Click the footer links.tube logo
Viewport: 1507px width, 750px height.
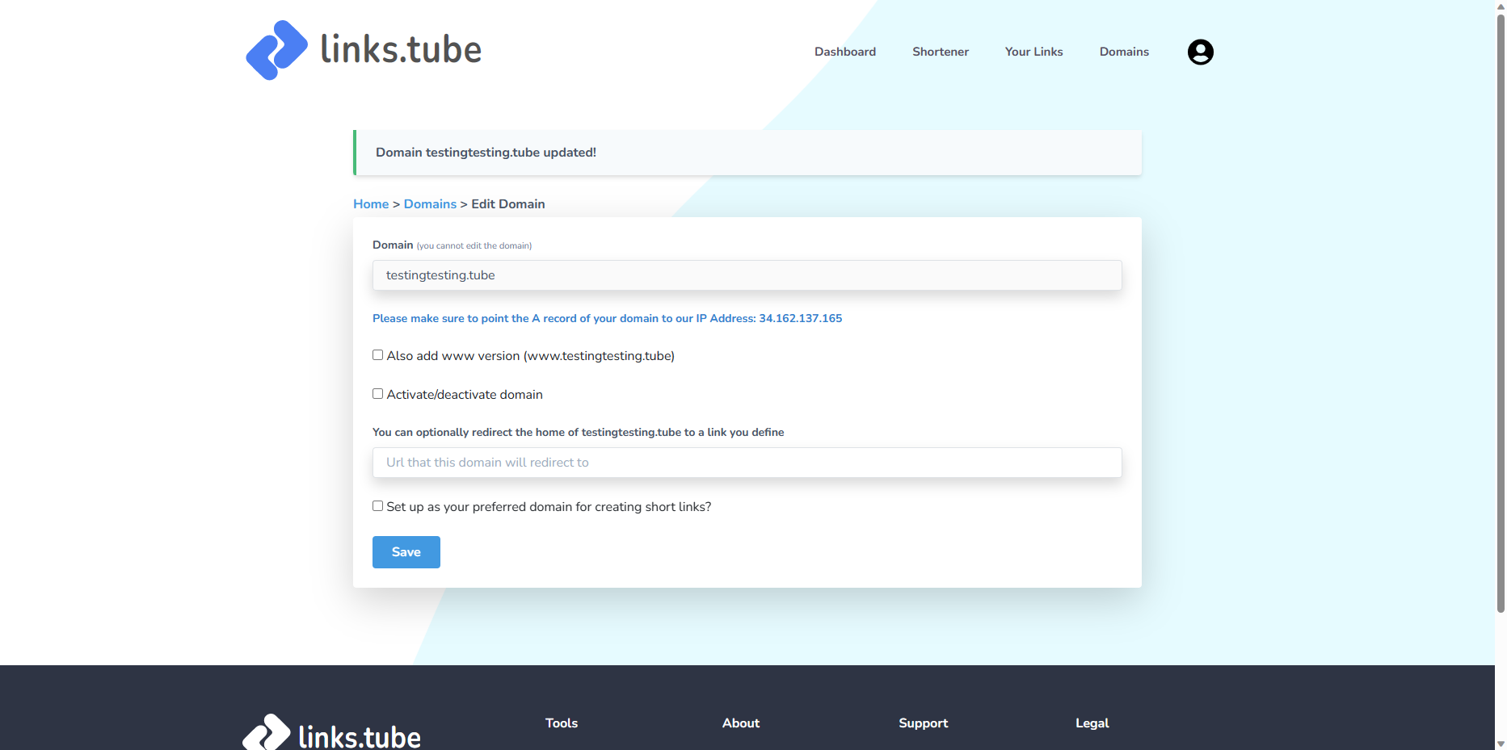331,733
